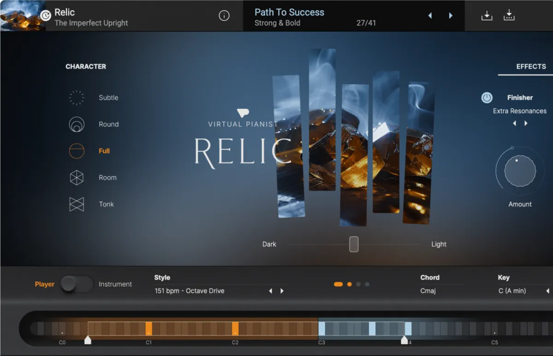Image resolution: width=553 pixels, height=356 pixels.
Task: Go to previous Style with left arrow
Action: 271,291
